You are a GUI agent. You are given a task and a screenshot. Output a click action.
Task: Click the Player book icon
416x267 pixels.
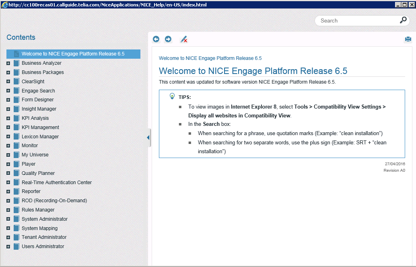point(16,164)
